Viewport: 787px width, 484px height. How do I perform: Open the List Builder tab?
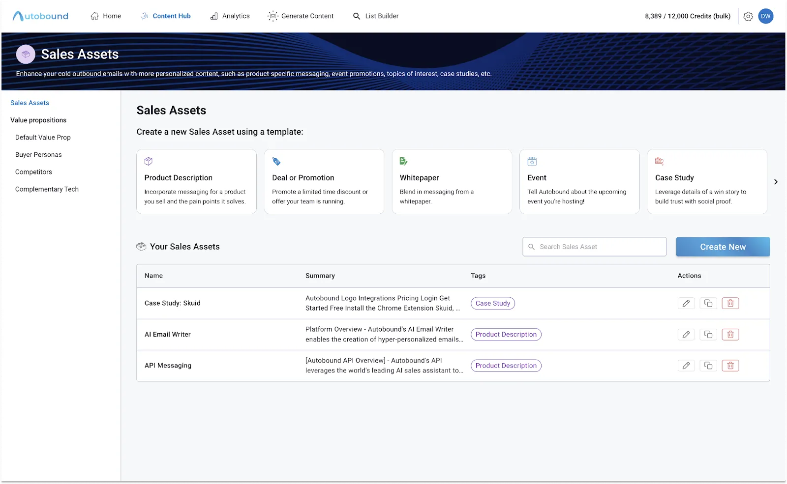coord(376,16)
